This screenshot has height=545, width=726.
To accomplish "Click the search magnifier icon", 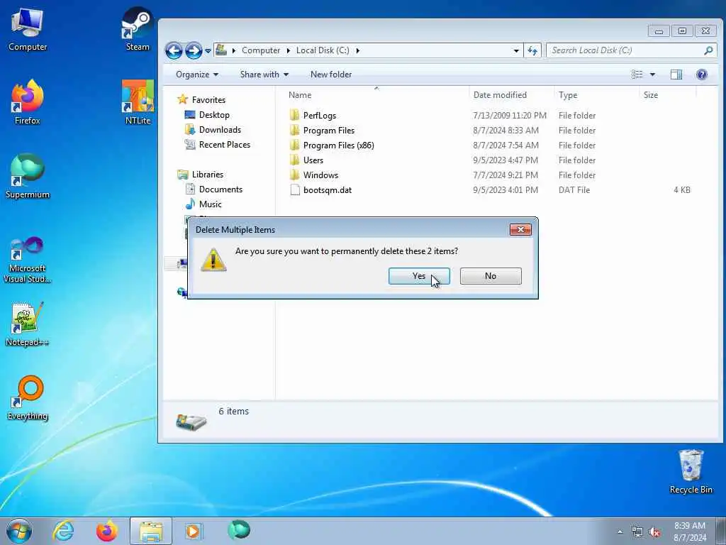I will point(708,50).
